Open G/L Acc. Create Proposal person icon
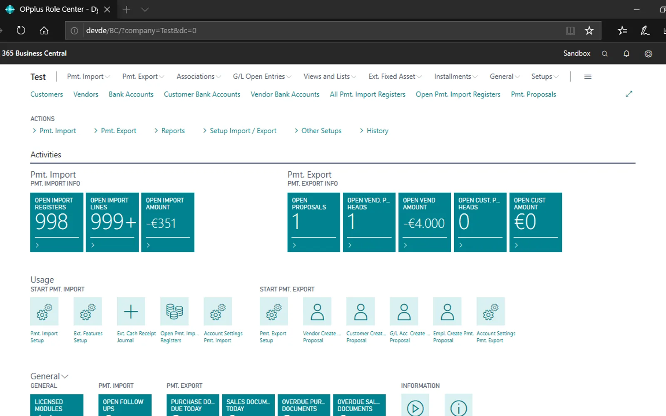The image size is (666, 416). [x=404, y=311]
